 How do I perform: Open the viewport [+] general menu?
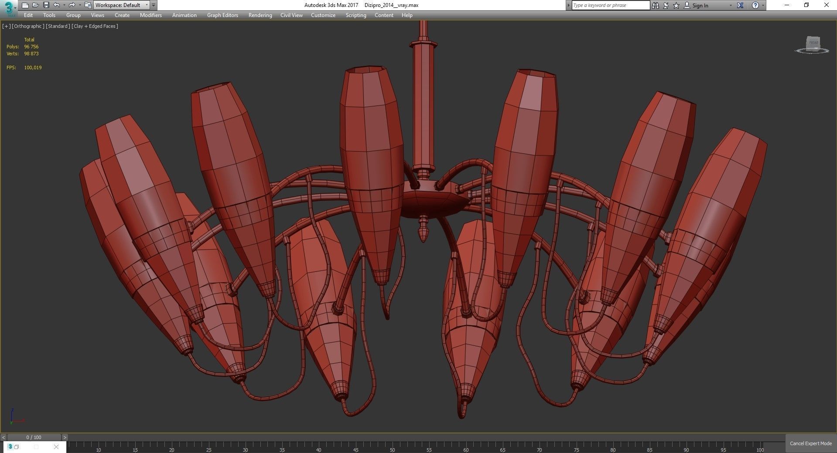6,26
